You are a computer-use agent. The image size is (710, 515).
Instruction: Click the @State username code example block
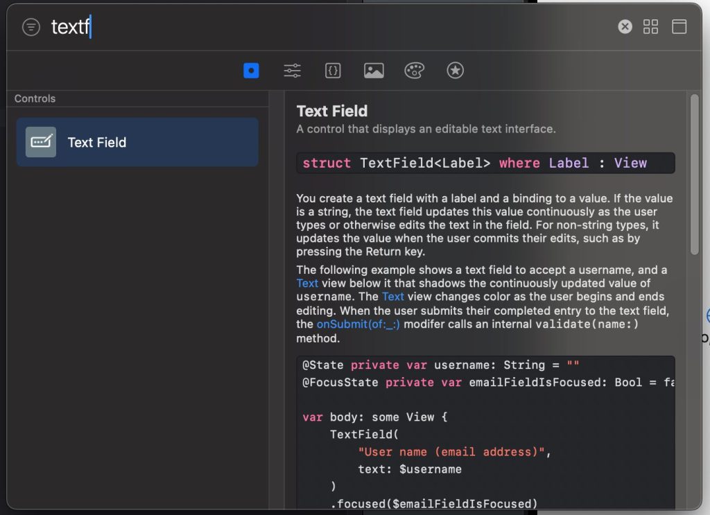point(485,430)
